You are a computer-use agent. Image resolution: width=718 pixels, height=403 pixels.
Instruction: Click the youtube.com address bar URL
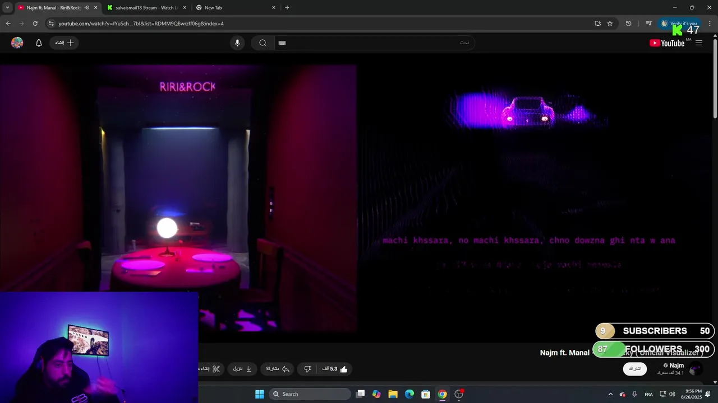[141, 24]
